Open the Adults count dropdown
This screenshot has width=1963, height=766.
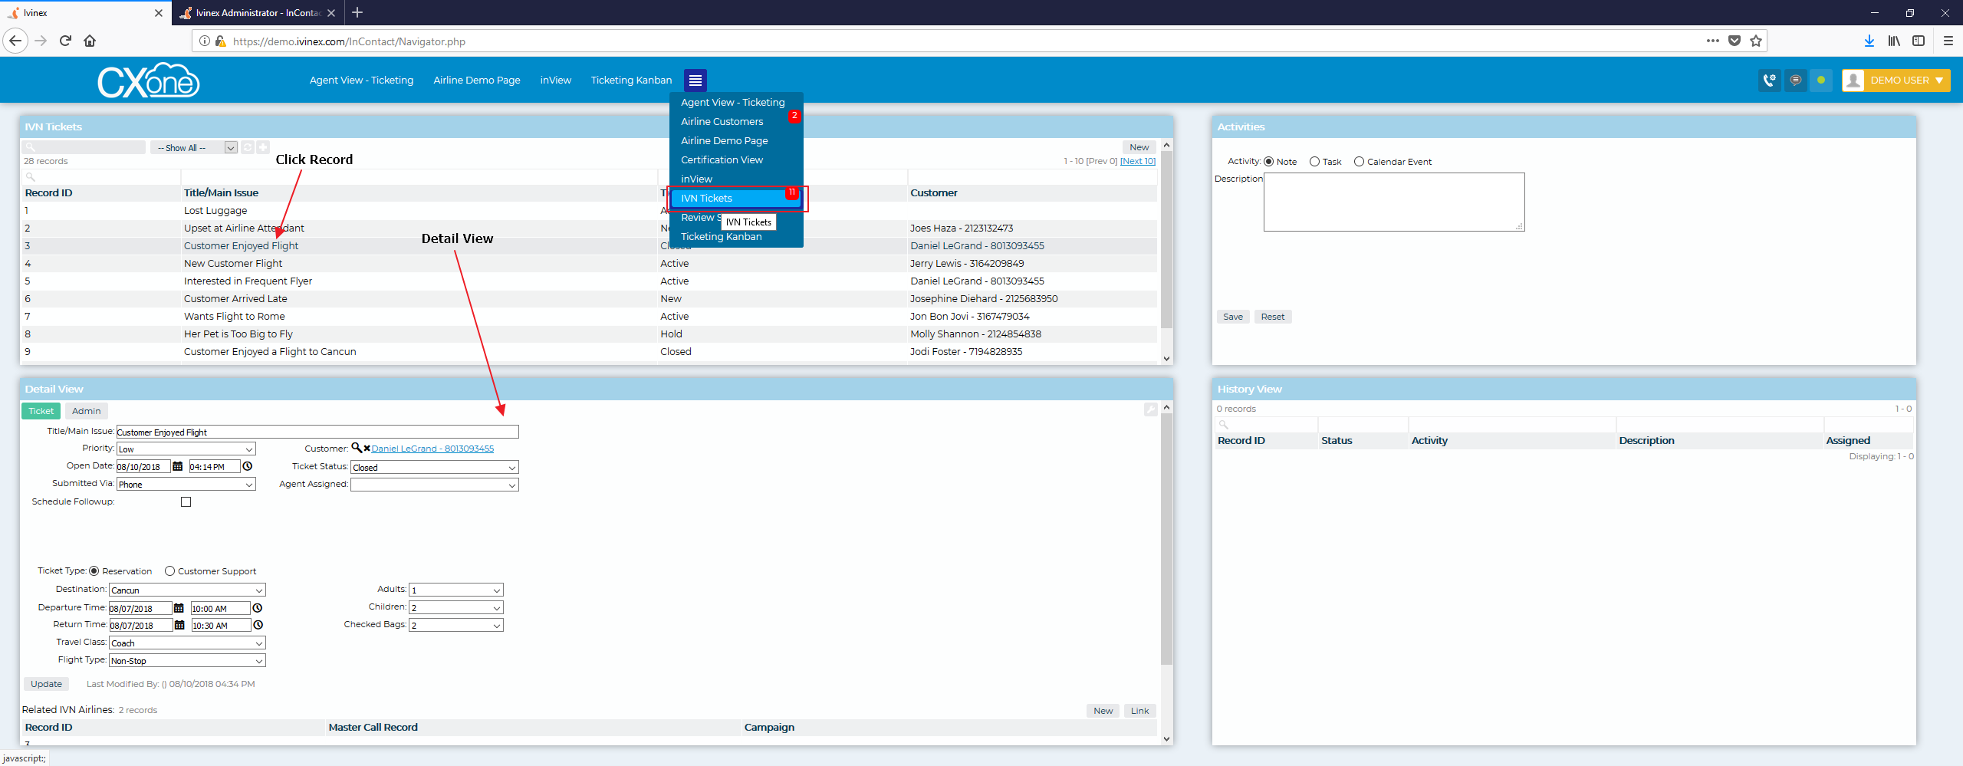(x=456, y=590)
